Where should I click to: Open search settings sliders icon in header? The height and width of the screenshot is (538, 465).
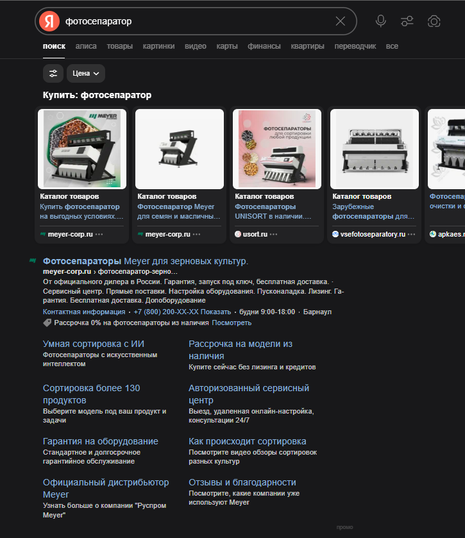[407, 21]
